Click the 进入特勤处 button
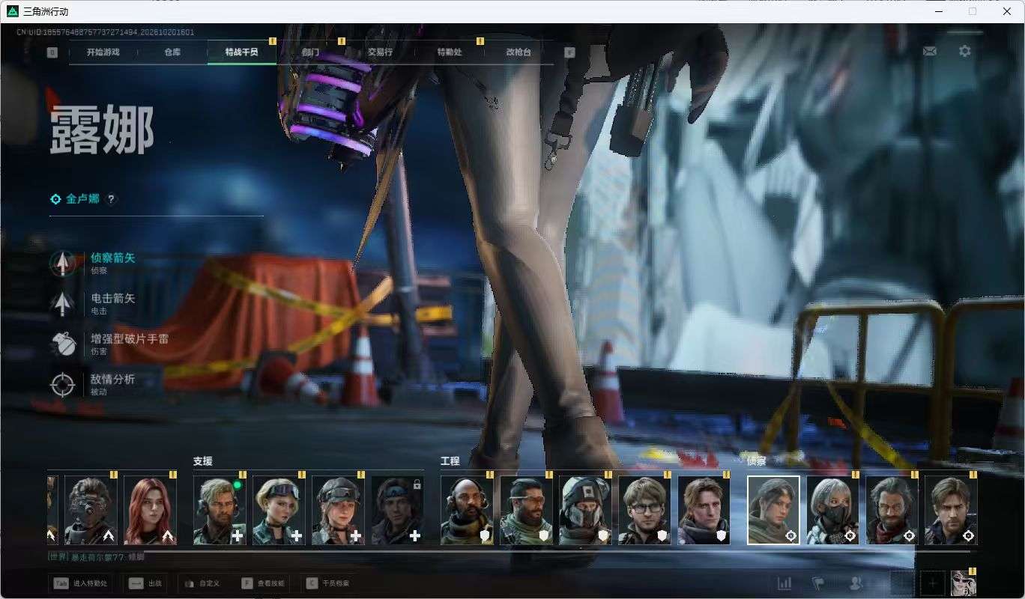 [x=81, y=583]
